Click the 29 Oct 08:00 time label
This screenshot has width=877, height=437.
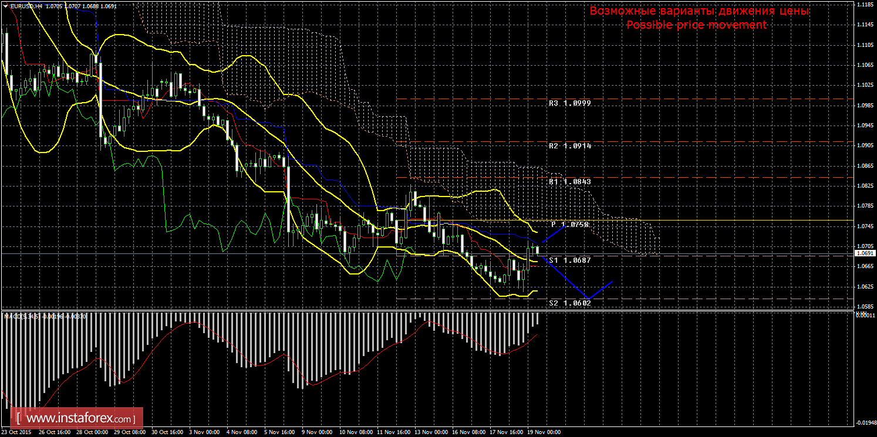tap(129, 432)
